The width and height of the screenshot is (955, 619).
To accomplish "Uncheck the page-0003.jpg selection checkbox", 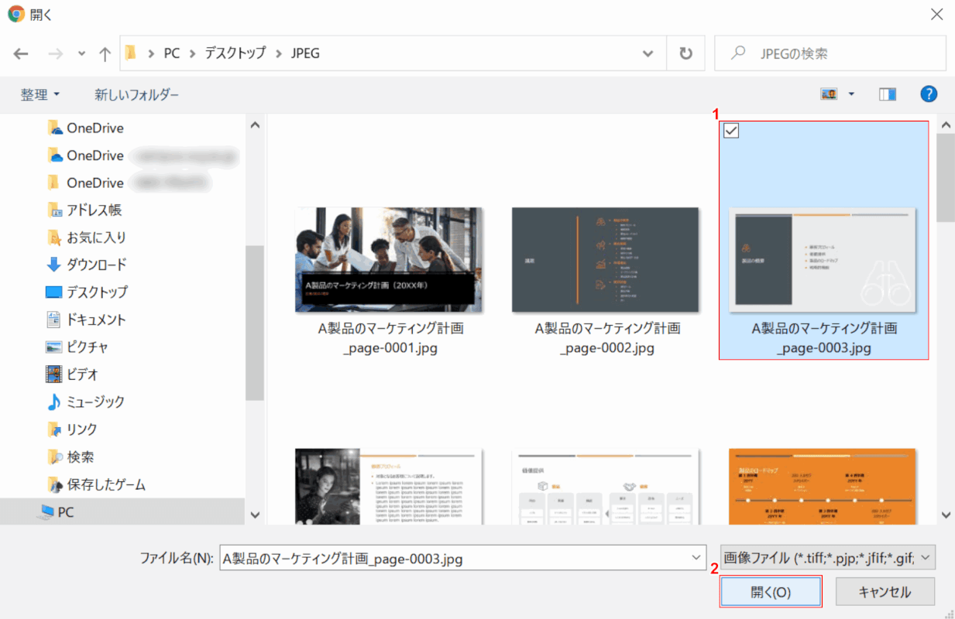I will click(730, 131).
